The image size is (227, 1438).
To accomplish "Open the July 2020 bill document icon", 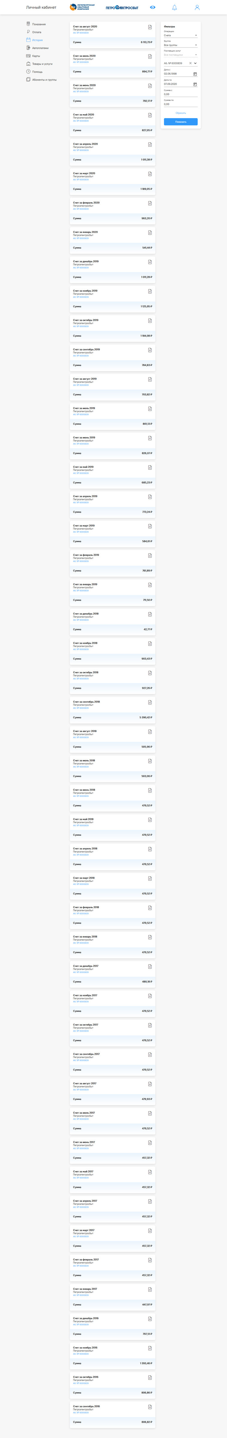I will click(150, 56).
